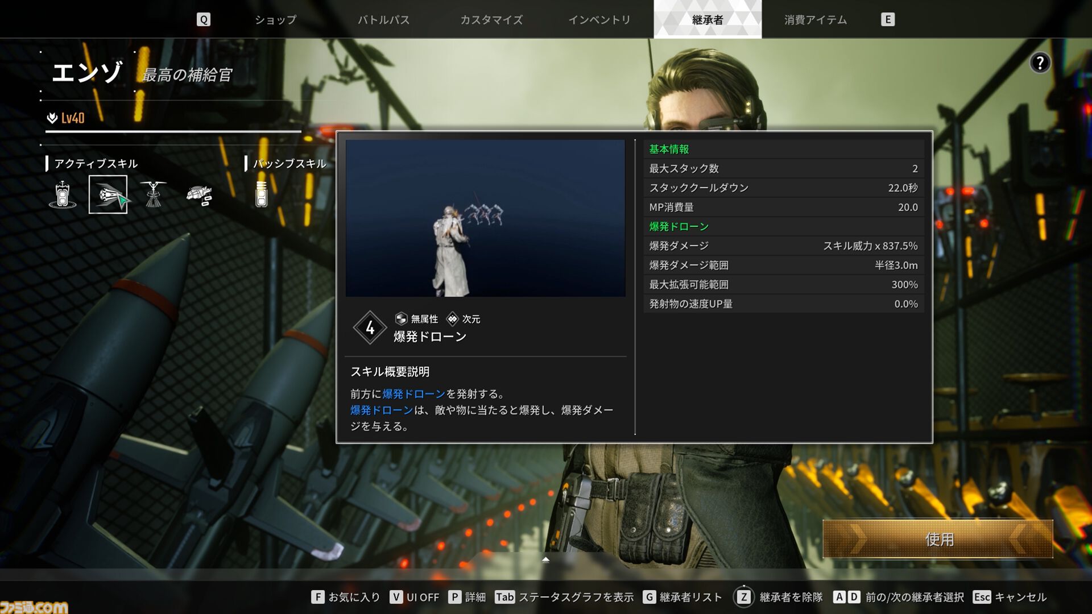This screenshot has height=614, width=1092.
Task: Open 詳細 details via P prompt
Action: coord(467,597)
